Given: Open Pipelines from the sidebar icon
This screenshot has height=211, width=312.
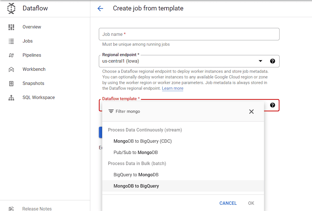Looking at the screenshot, I should tap(11, 55).
